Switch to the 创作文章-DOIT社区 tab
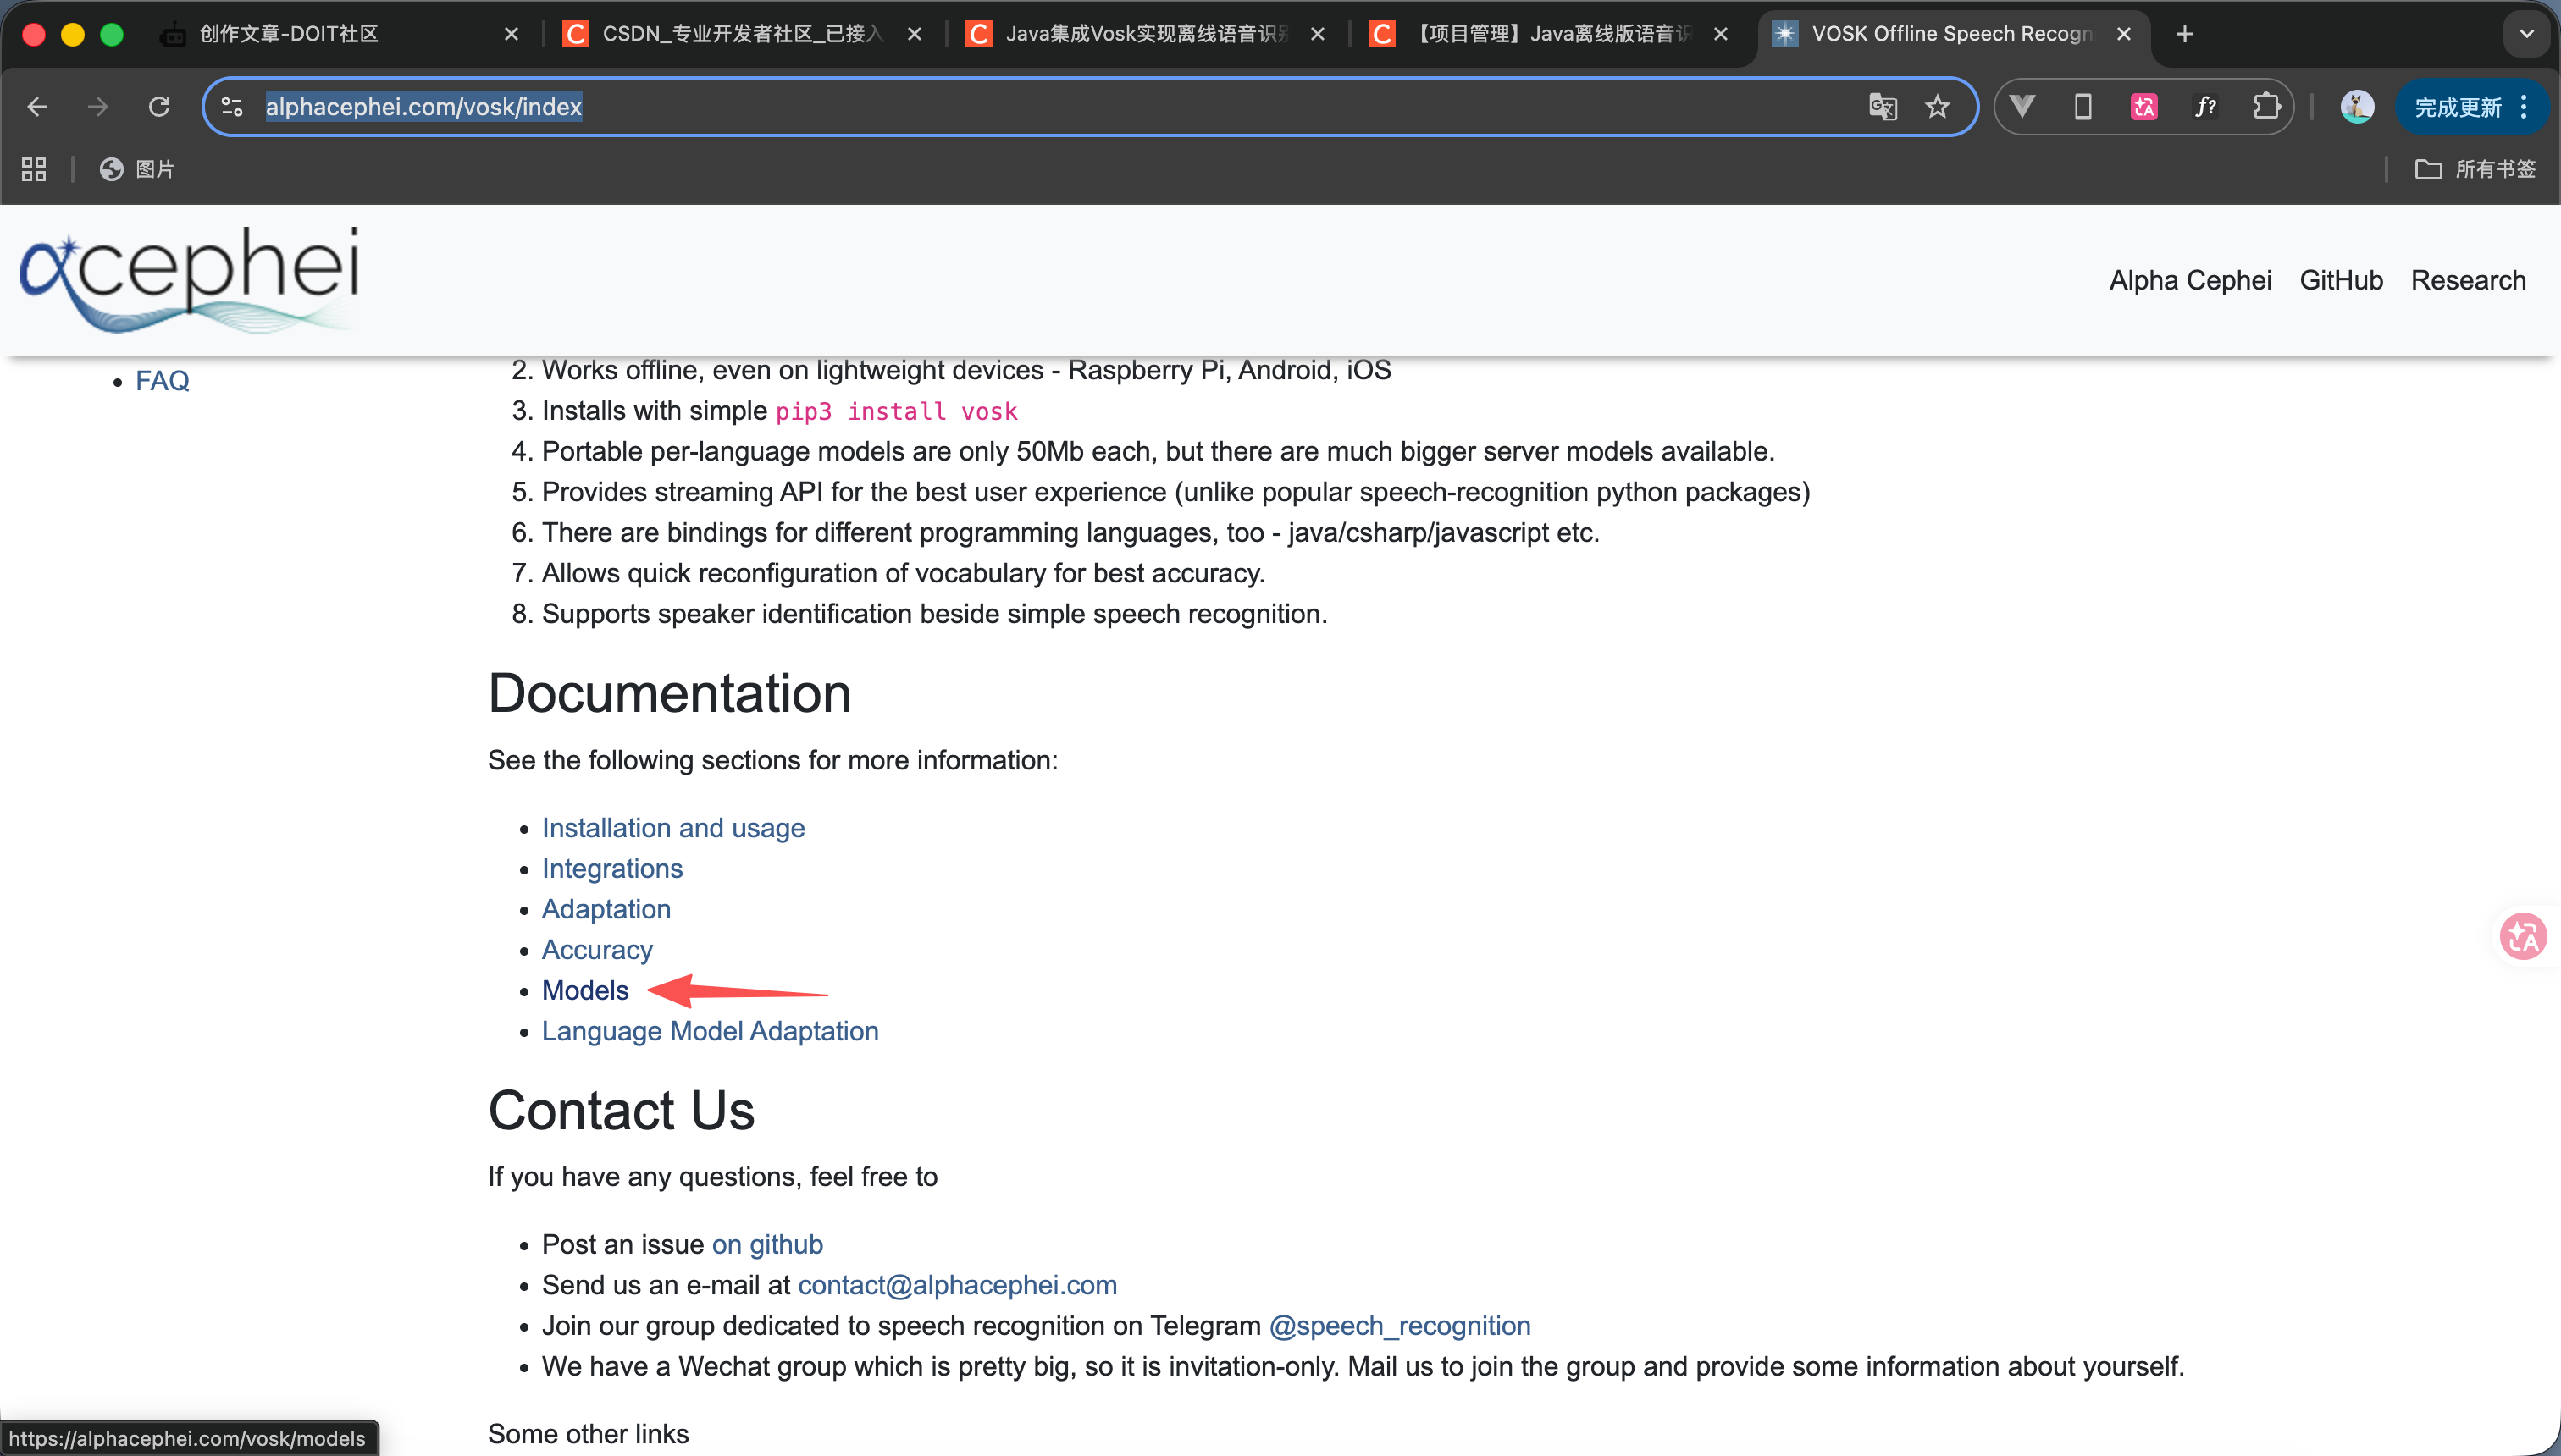 289,34
